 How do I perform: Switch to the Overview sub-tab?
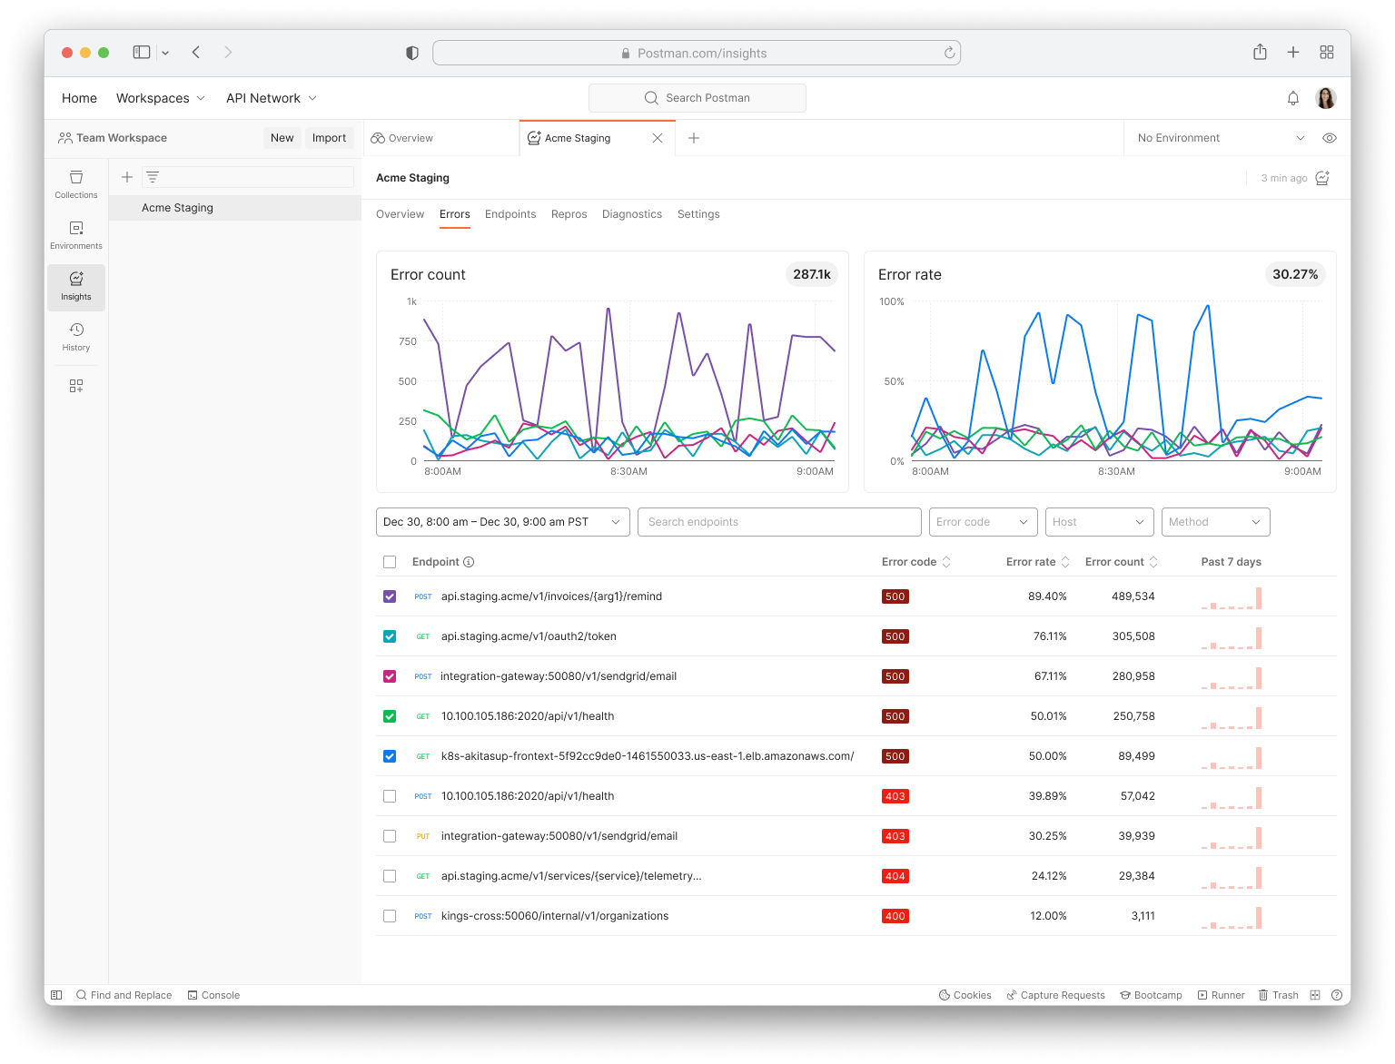tap(400, 214)
